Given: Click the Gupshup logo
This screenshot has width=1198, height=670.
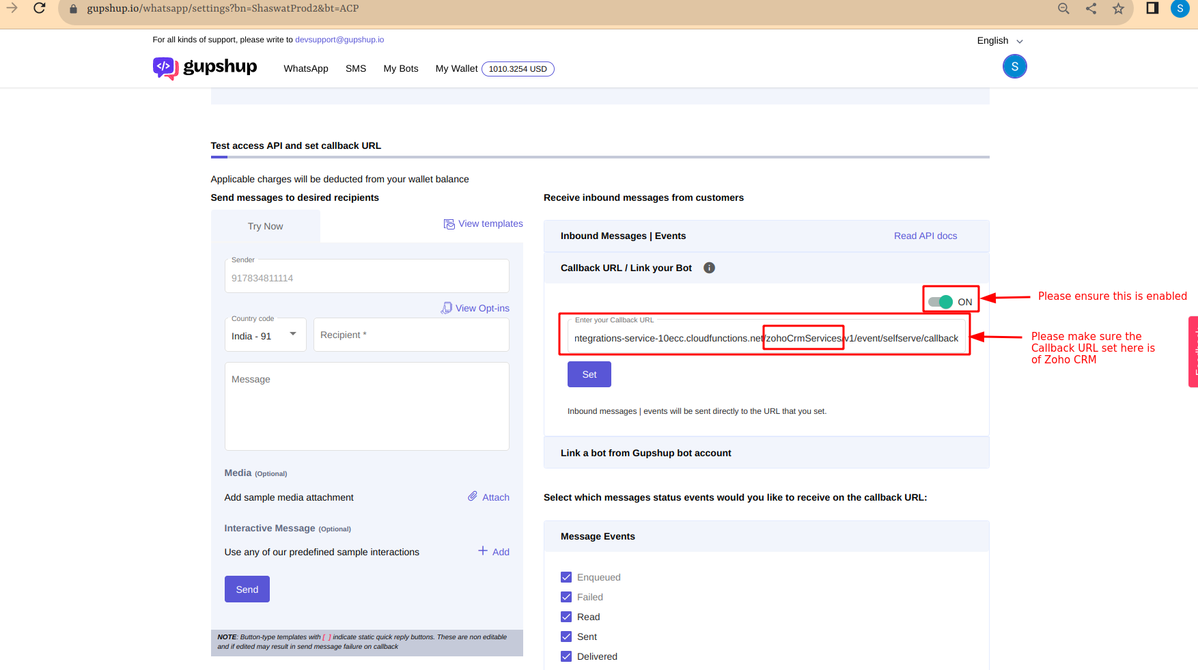Looking at the screenshot, I should click(205, 68).
